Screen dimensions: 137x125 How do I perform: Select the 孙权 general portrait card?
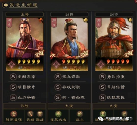pyautogui.click(x=25, y=44)
